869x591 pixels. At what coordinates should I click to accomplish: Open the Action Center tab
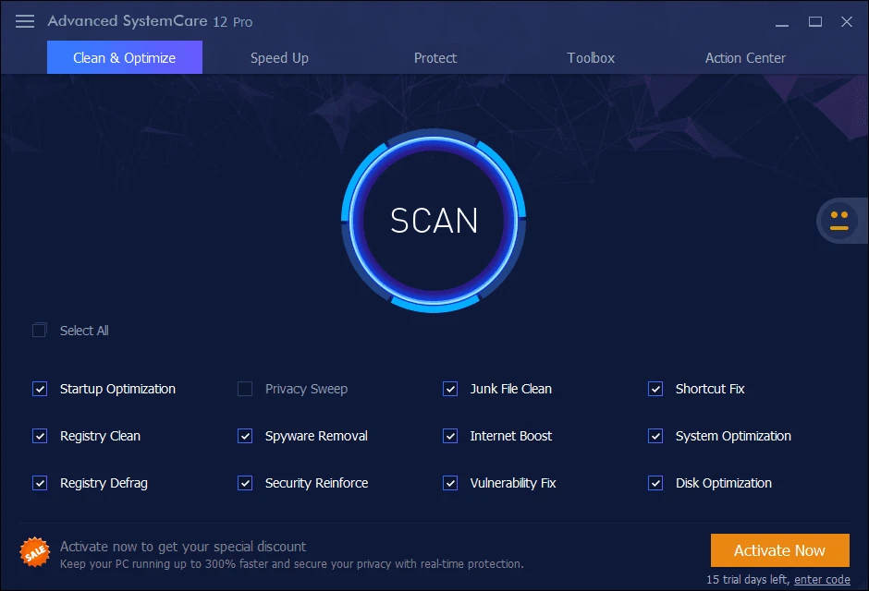click(745, 57)
